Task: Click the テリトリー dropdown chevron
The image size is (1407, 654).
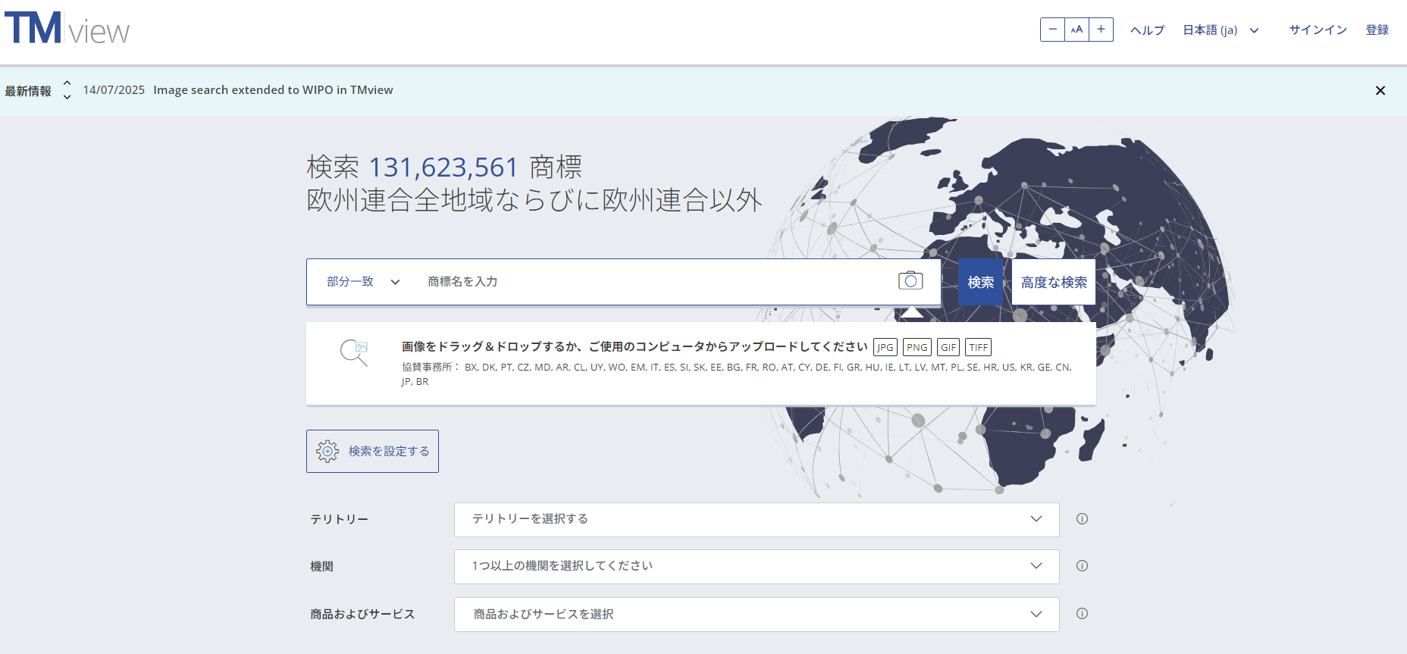Action: (1036, 519)
